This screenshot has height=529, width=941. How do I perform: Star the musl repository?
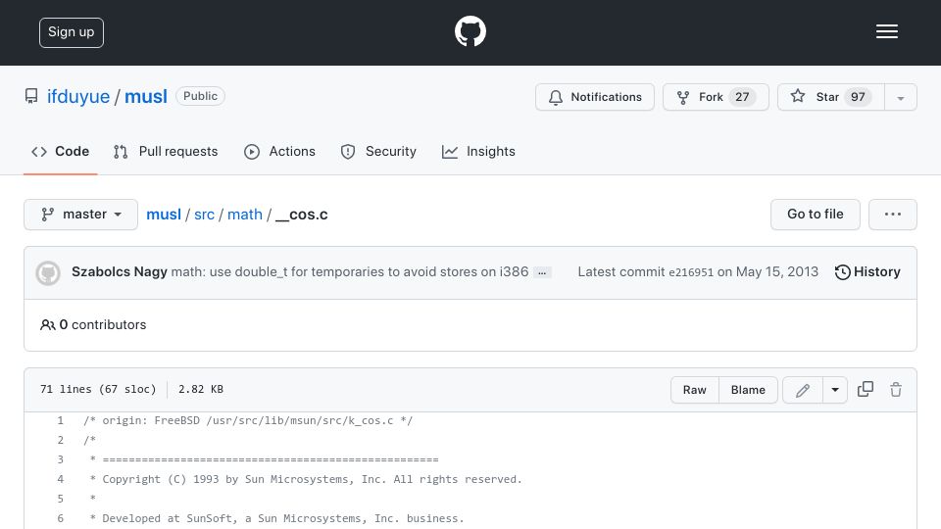point(830,97)
